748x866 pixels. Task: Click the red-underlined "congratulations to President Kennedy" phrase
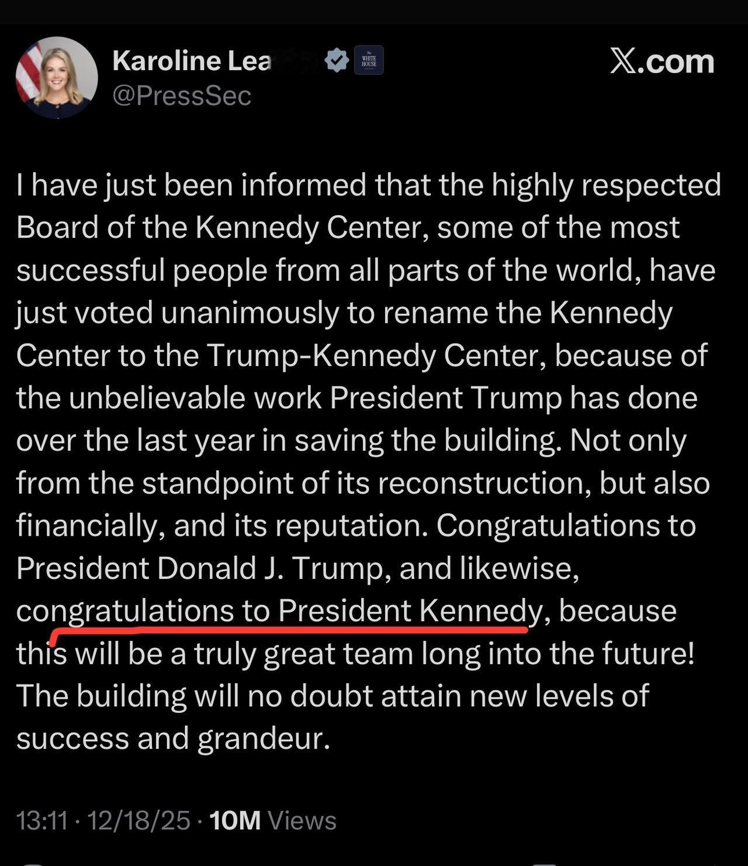coord(279,611)
